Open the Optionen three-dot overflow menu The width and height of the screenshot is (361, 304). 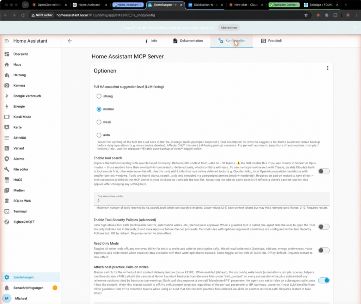(x=328, y=68)
